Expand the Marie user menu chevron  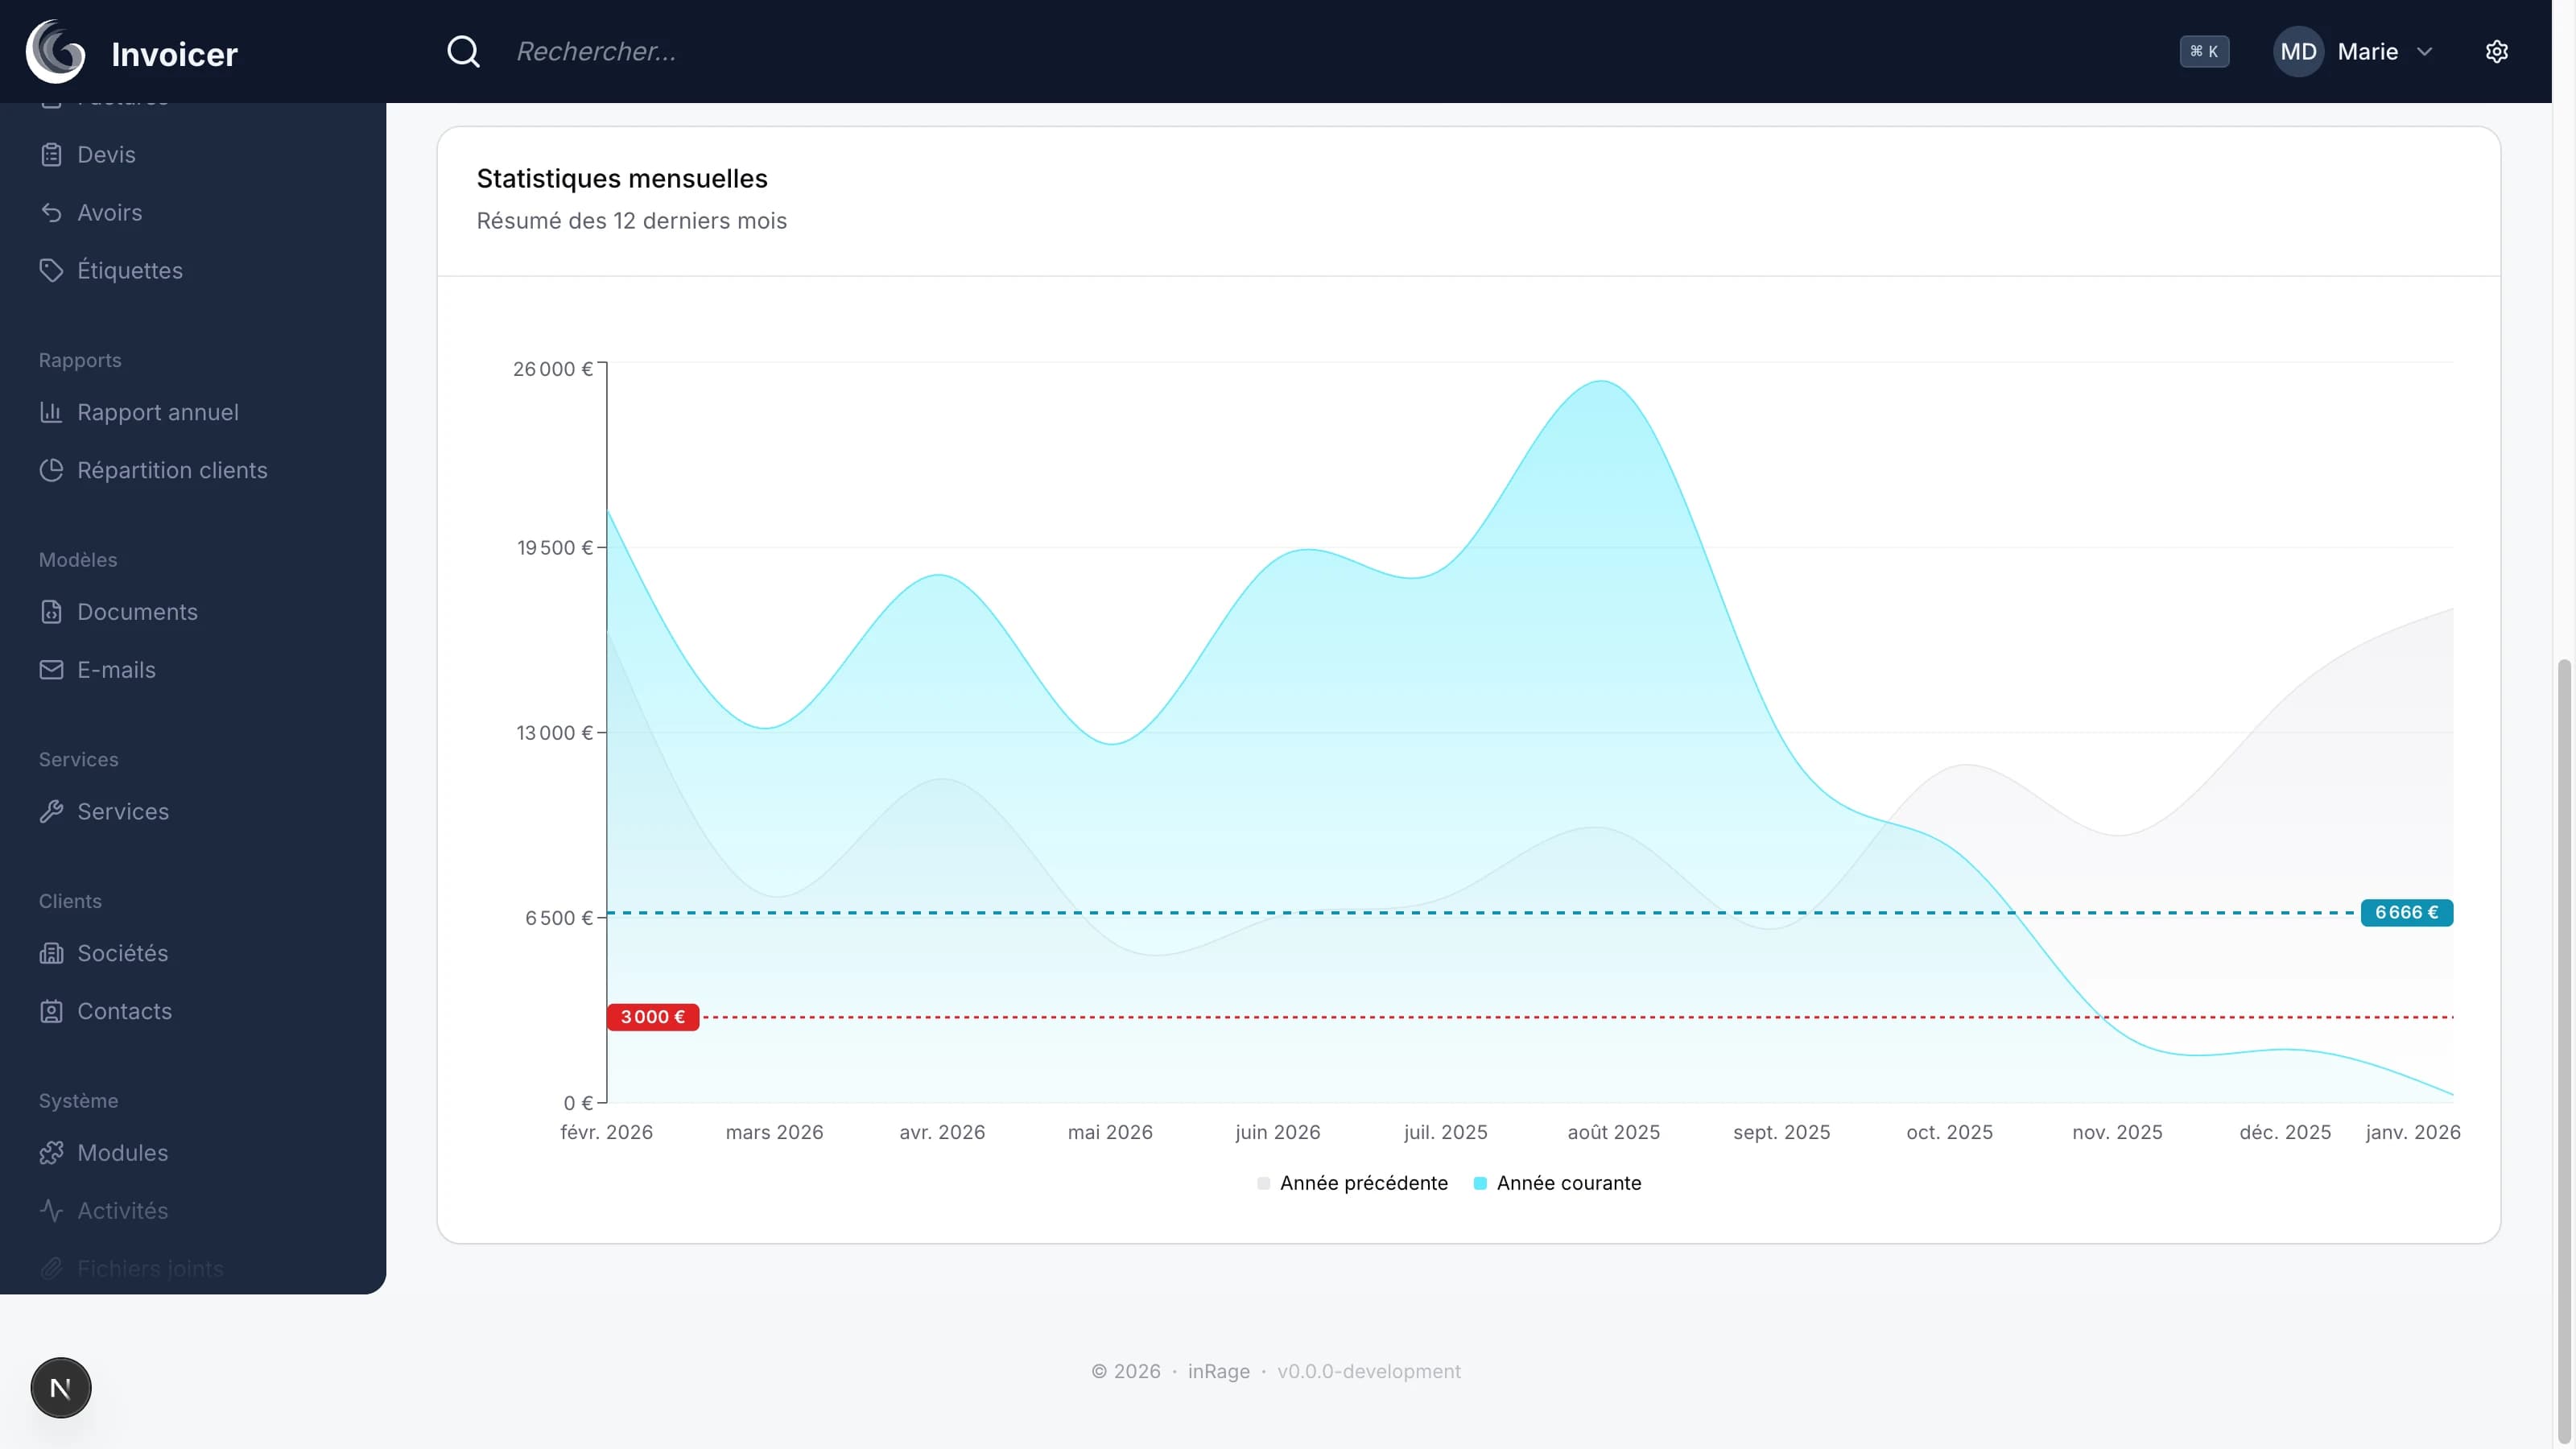tap(2424, 51)
